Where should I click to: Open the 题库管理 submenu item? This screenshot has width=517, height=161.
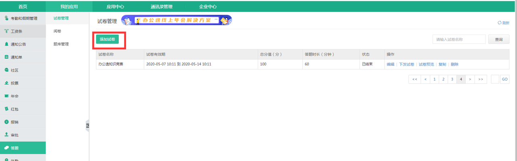tap(61, 44)
